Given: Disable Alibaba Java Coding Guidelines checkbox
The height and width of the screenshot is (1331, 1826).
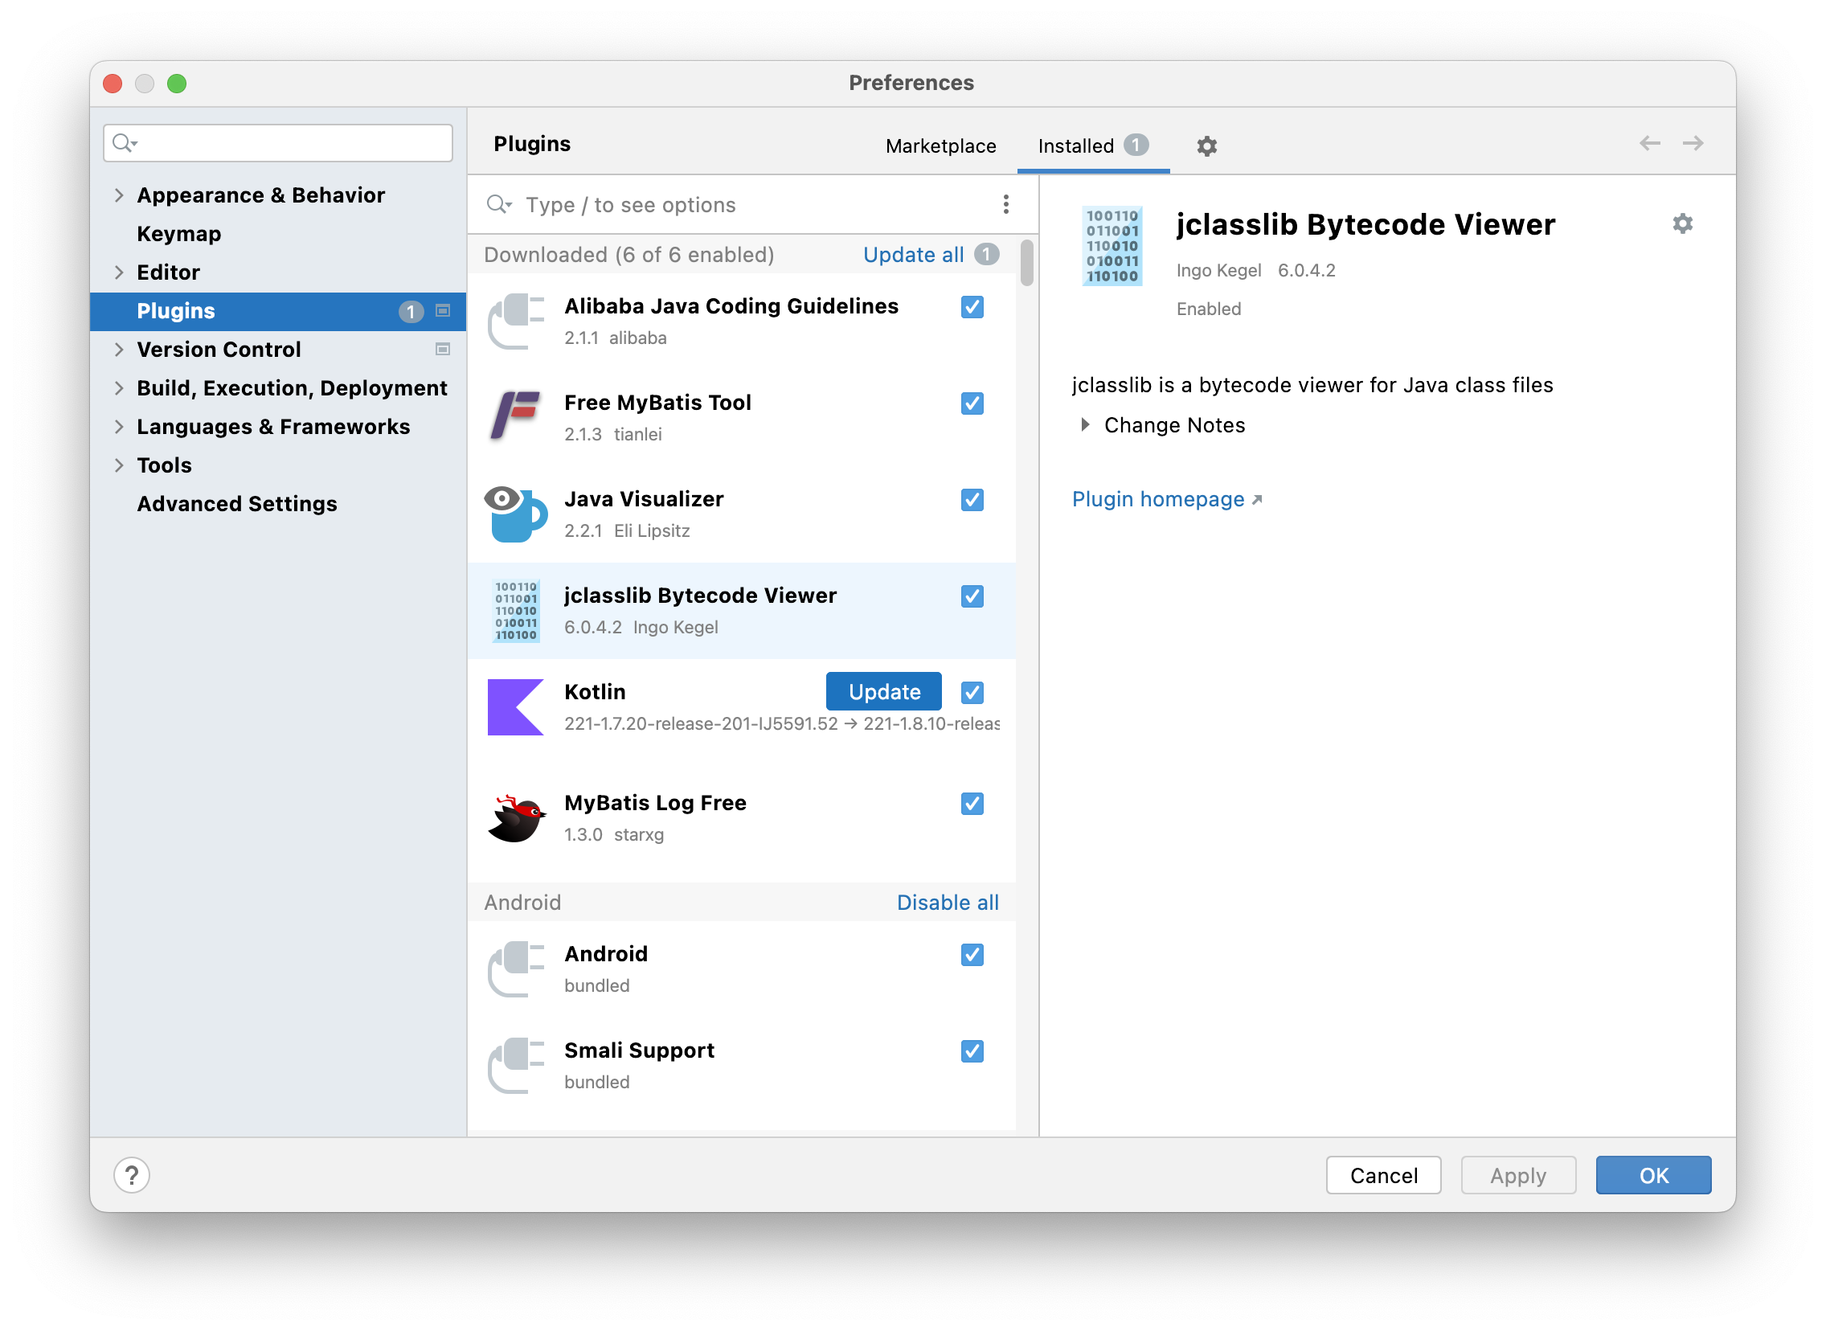Looking at the screenshot, I should pos(972,307).
